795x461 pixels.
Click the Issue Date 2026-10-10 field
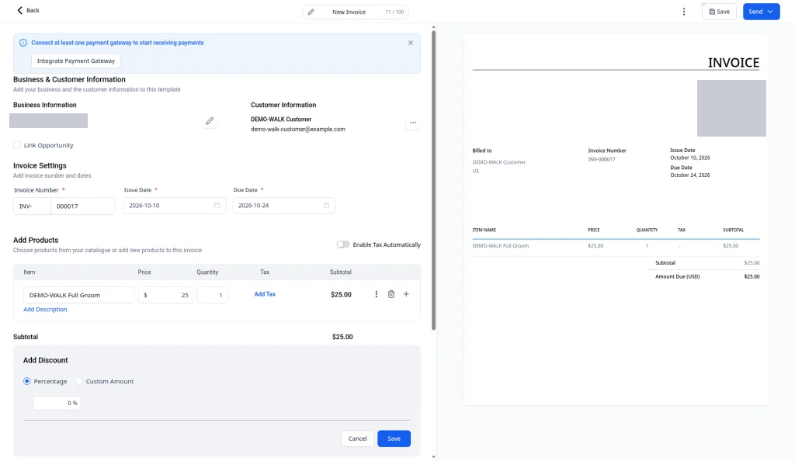pyautogui.click(x=175, y=205)
